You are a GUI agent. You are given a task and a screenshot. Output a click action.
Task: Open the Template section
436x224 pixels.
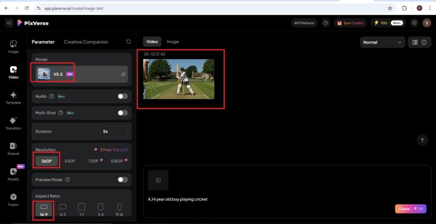coord(13,98)
